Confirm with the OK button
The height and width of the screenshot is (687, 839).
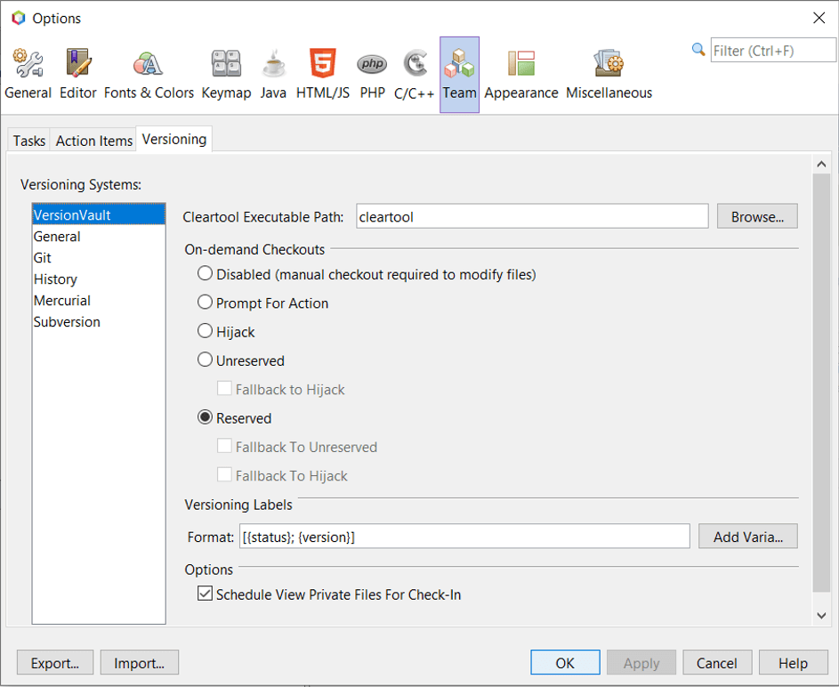click(565, 663)
